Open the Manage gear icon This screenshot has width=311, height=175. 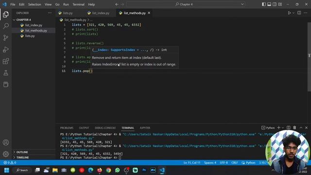(6, 154)
